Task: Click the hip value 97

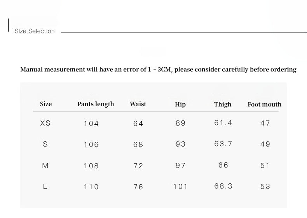Action: (180, 166)
